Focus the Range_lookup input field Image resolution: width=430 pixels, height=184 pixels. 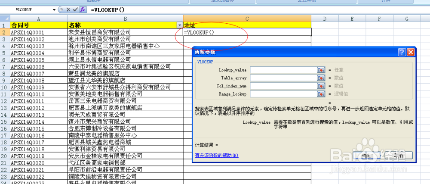(283, 94)
